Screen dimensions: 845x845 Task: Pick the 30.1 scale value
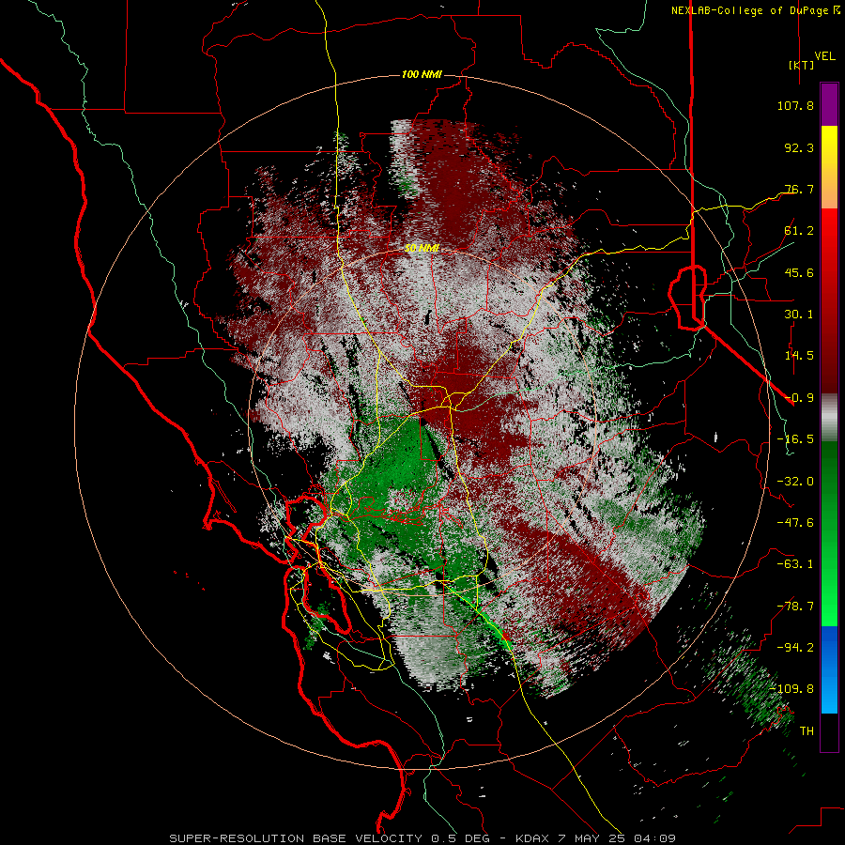(799, 315)
